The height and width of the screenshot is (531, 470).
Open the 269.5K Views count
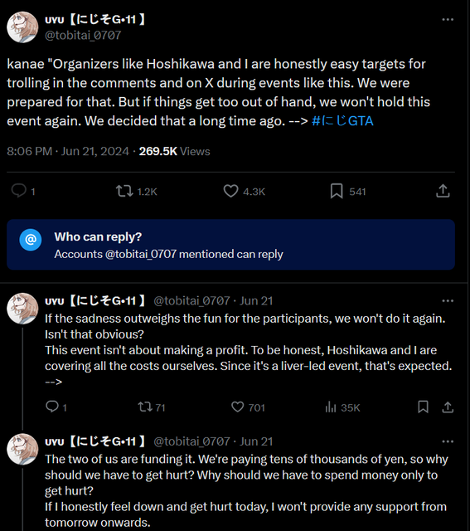[x=175, y=151]
